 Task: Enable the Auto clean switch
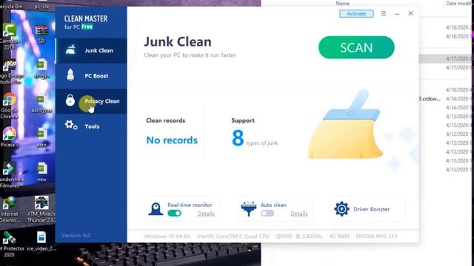[x=267, y=214]
